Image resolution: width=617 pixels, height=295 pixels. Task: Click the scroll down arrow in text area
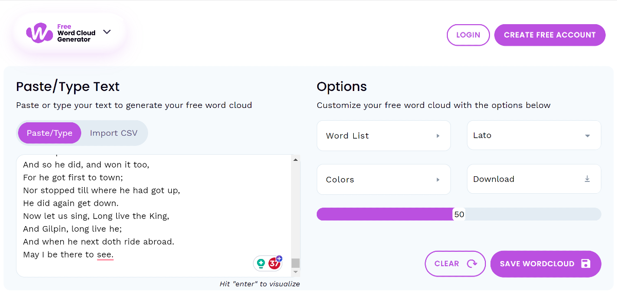point(296,272)
